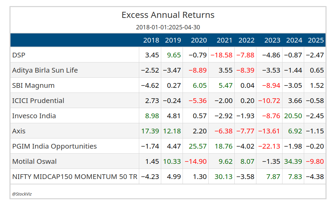Click SBI Magnum 2018 value −4.62
This screenshot has height=205, width=336.
pos(150,85)
